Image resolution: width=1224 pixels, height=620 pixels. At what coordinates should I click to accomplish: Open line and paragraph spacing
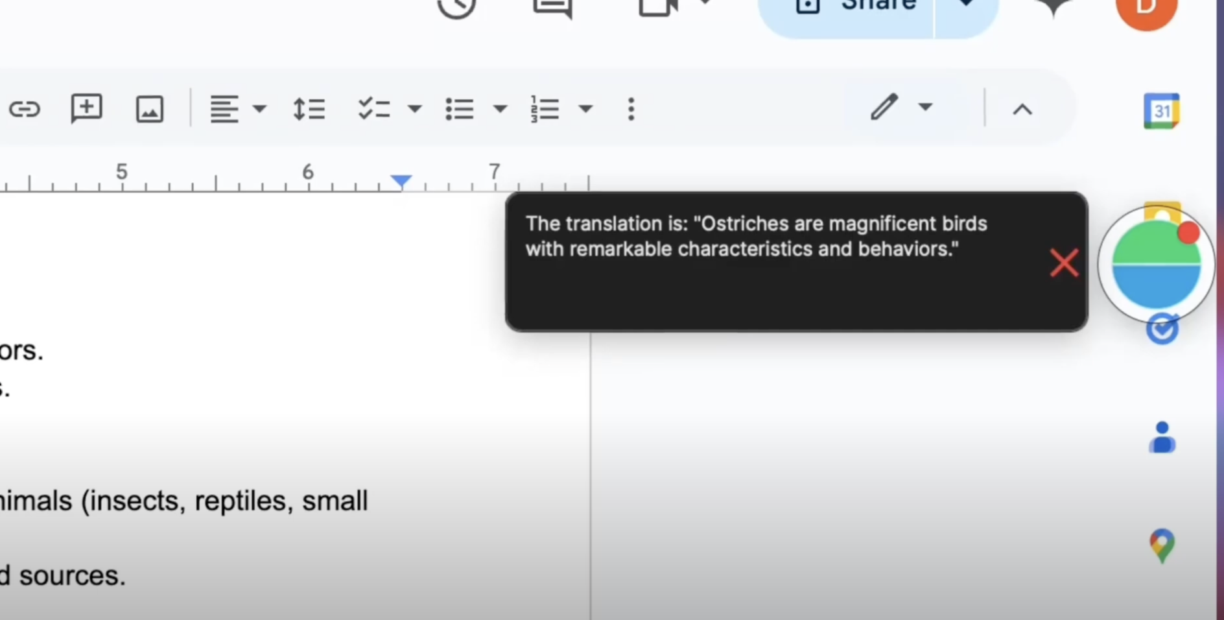[309, 109]
